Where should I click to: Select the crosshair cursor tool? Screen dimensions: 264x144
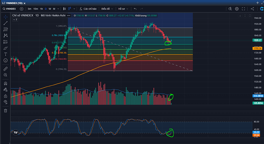[6, 17]
